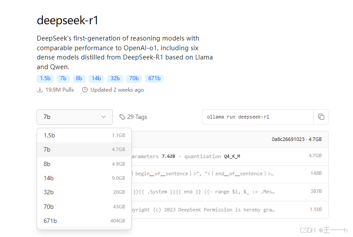Click the 0a8c26691023 model hash
The width and height of the screenshot is (353, 237).
click(288, 139)
